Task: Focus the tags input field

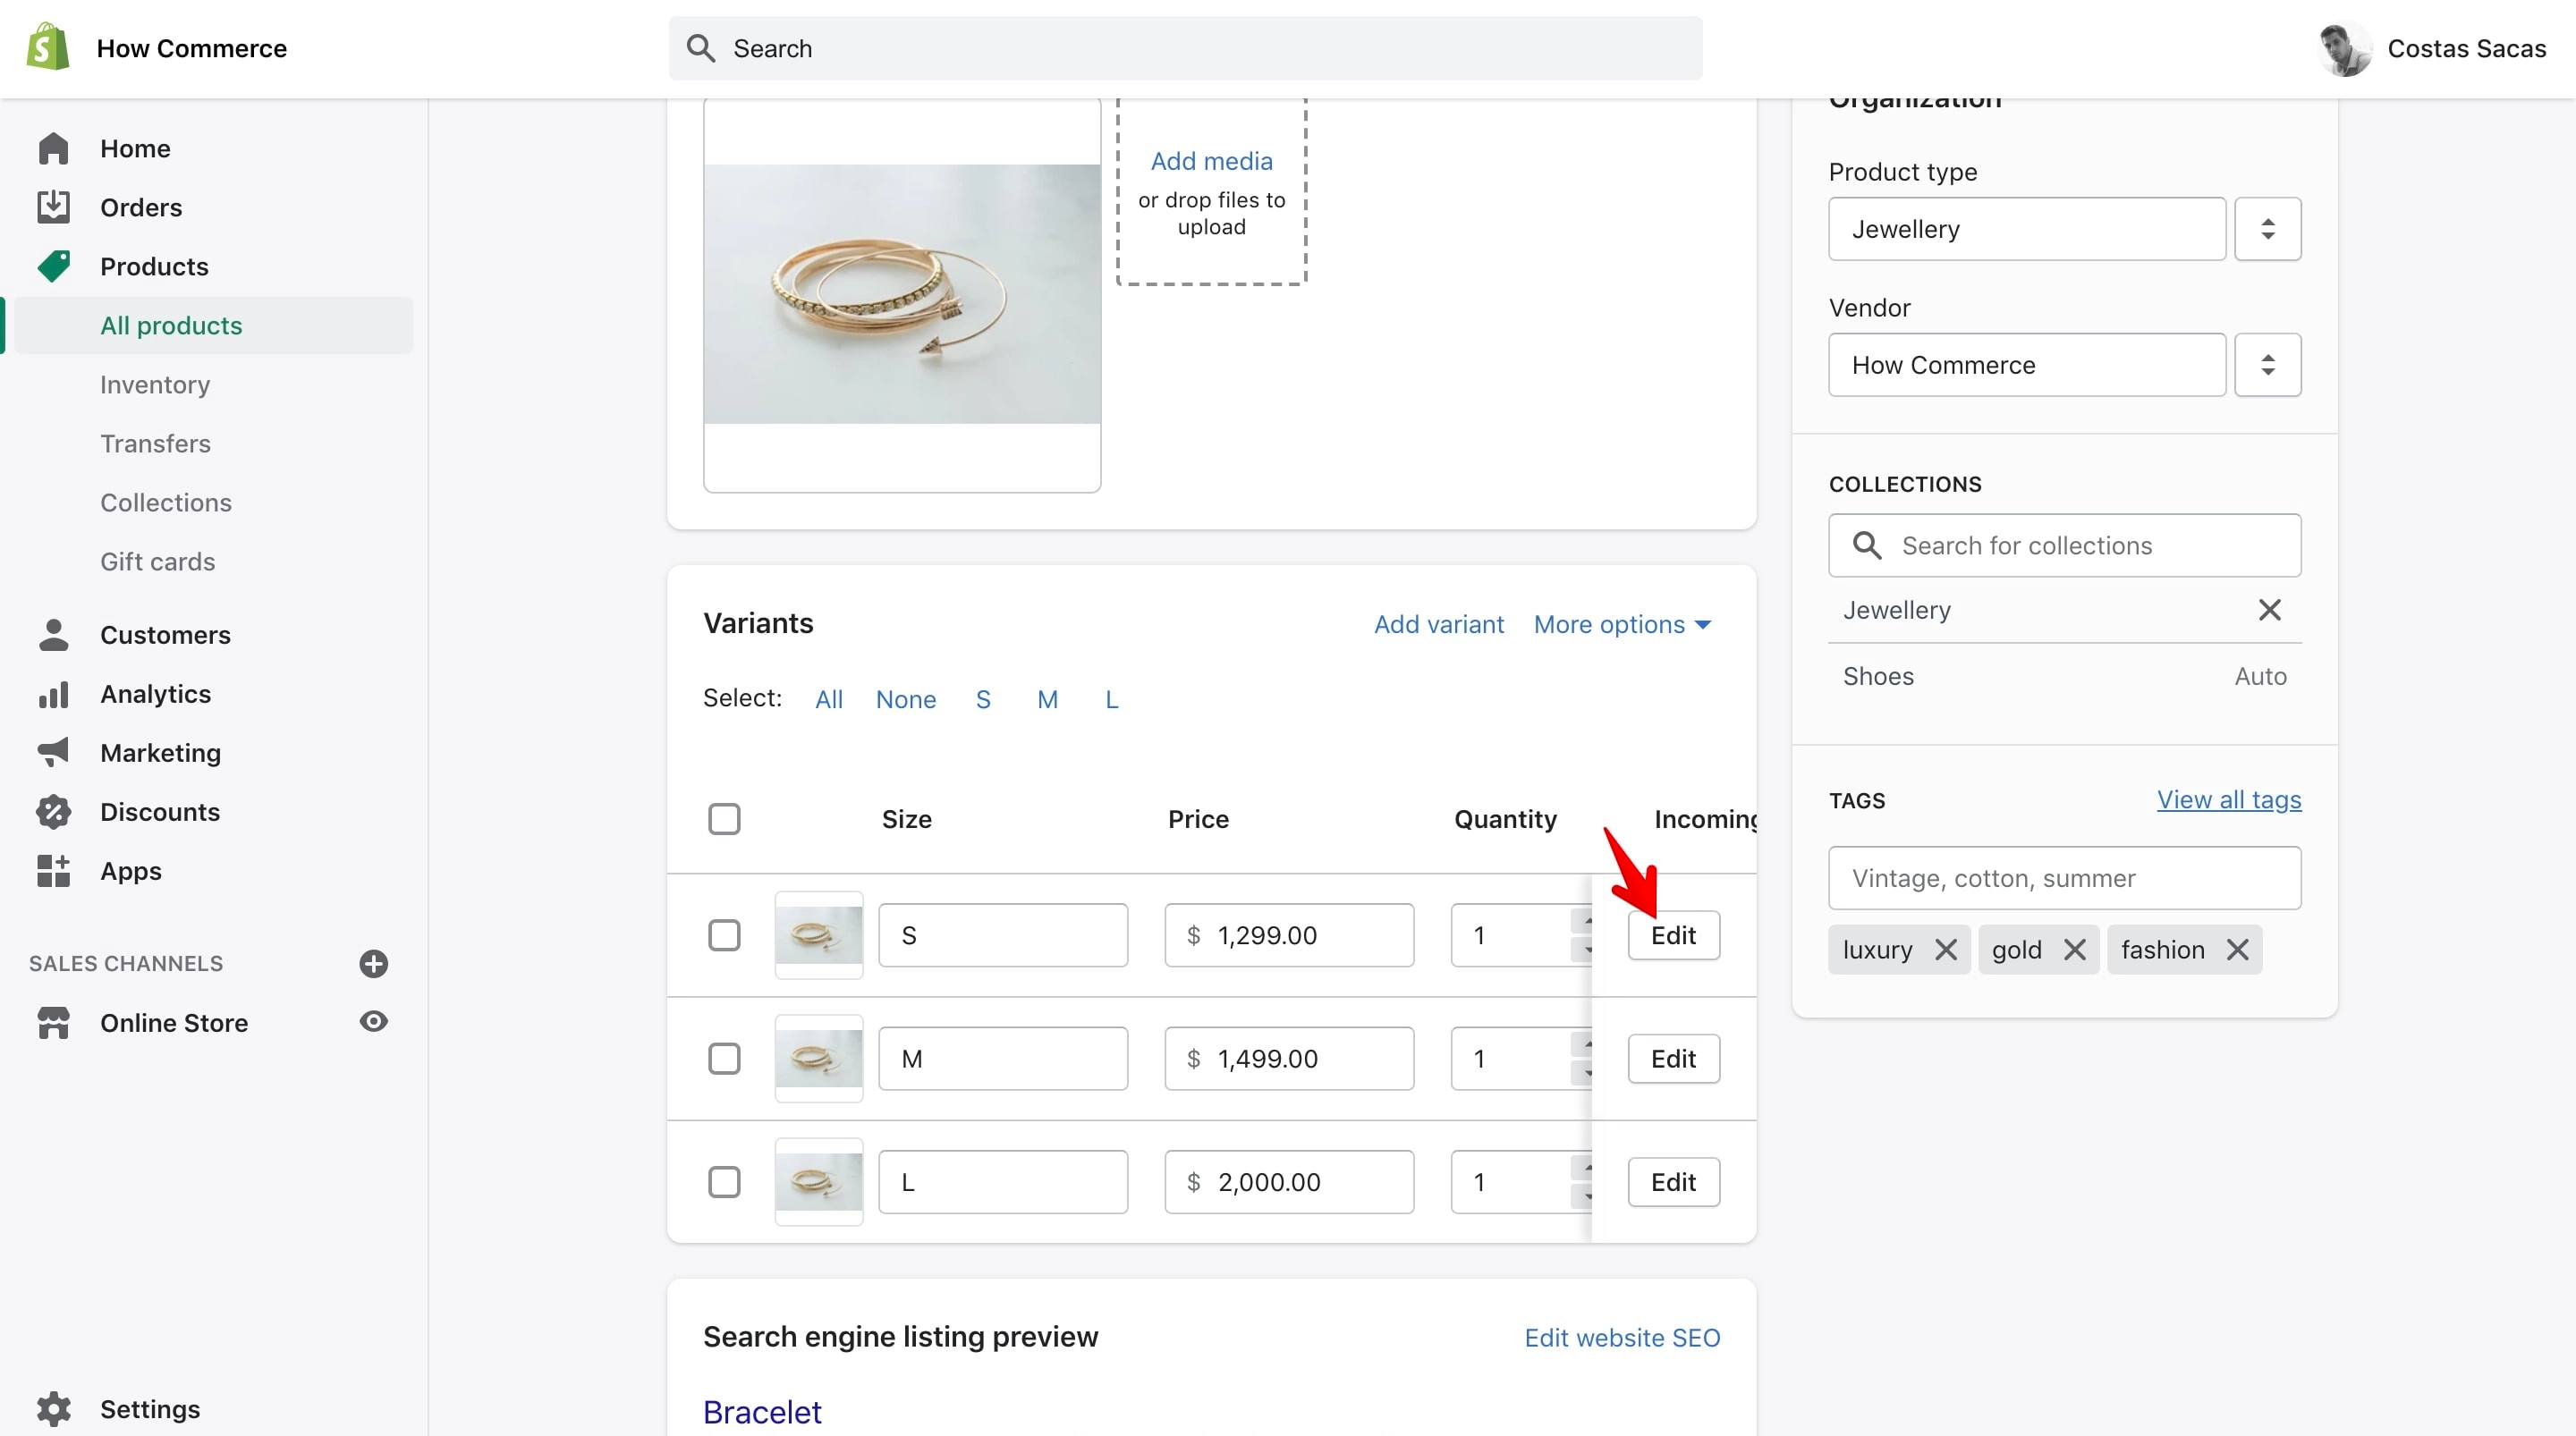Action: 2064,878
